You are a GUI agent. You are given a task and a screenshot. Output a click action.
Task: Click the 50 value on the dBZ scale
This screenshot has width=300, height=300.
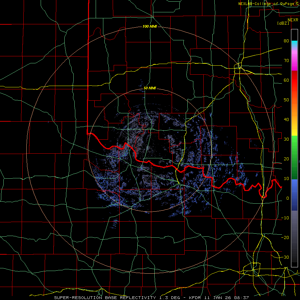pos(286,100)
